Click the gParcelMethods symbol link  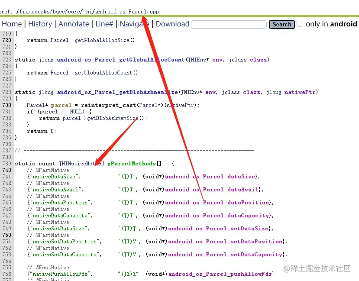click(131, 164)
